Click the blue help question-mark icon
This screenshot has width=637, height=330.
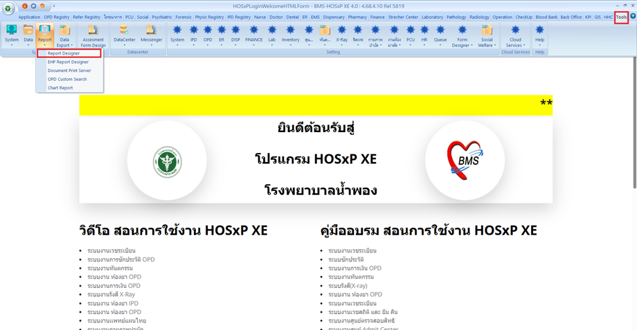(633, 17)
